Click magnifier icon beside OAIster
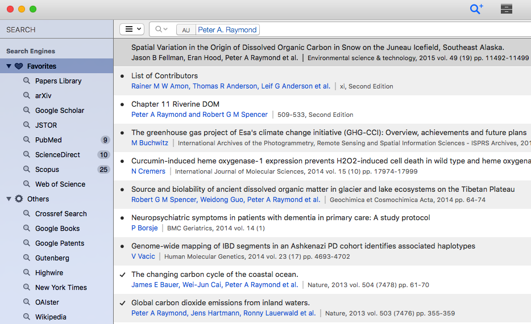Screen dimensions: 531x324 26,302
